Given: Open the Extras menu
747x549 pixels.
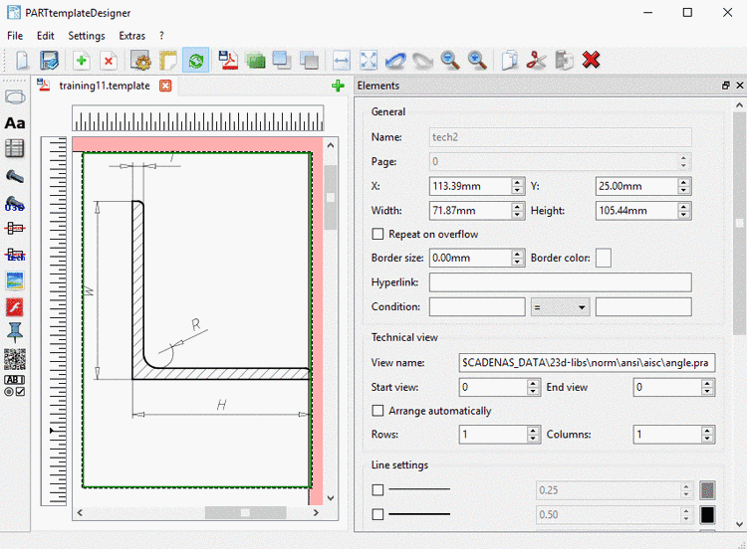Looking at the screenshot, I should [x=131, y=36].
